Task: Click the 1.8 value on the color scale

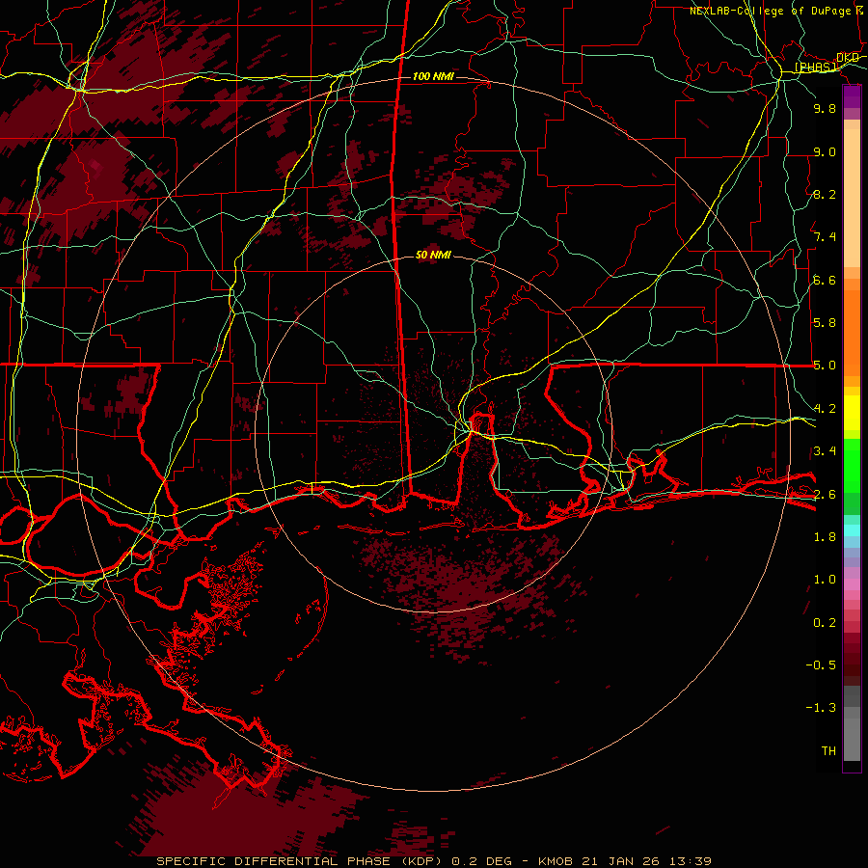Action: 825,537
